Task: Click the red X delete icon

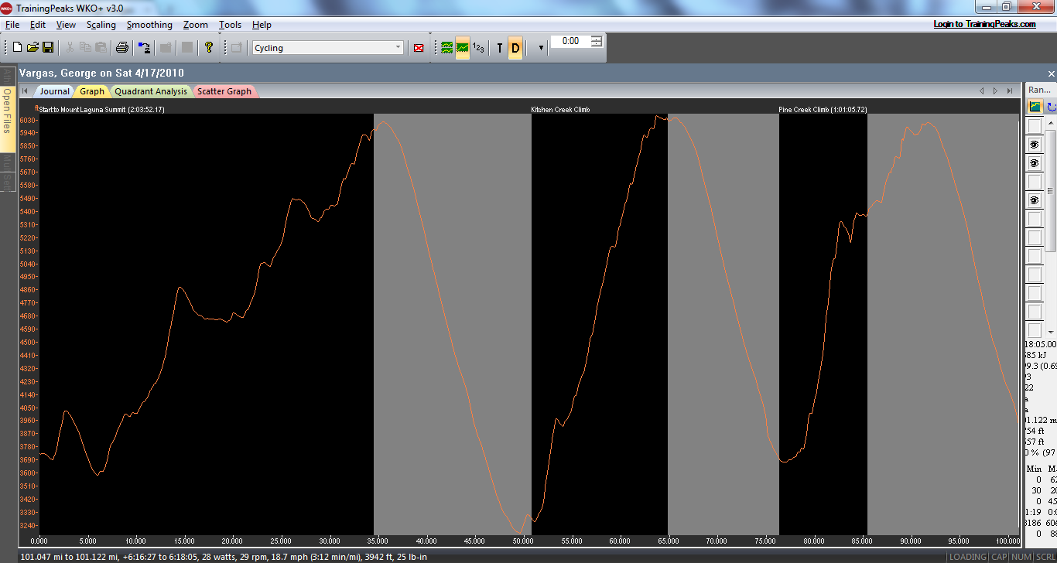Action: pyautogui.click(x=419, y=48)
